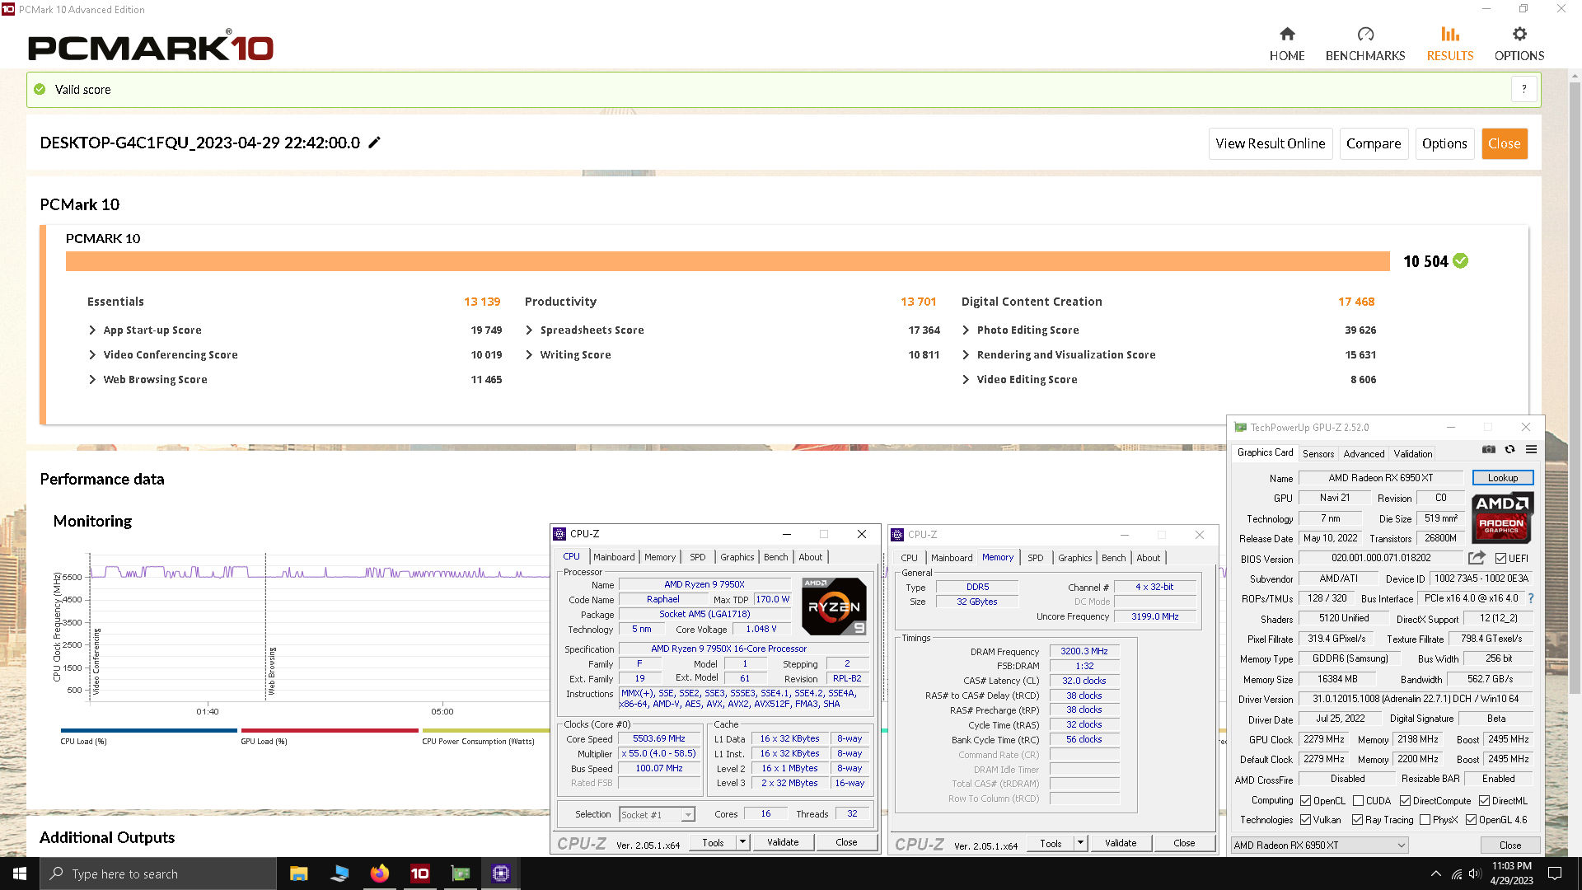This screenshot has width=1582, height=890.
Task: Click Validate in left CPU-Z window
Action: pos(782,842)
